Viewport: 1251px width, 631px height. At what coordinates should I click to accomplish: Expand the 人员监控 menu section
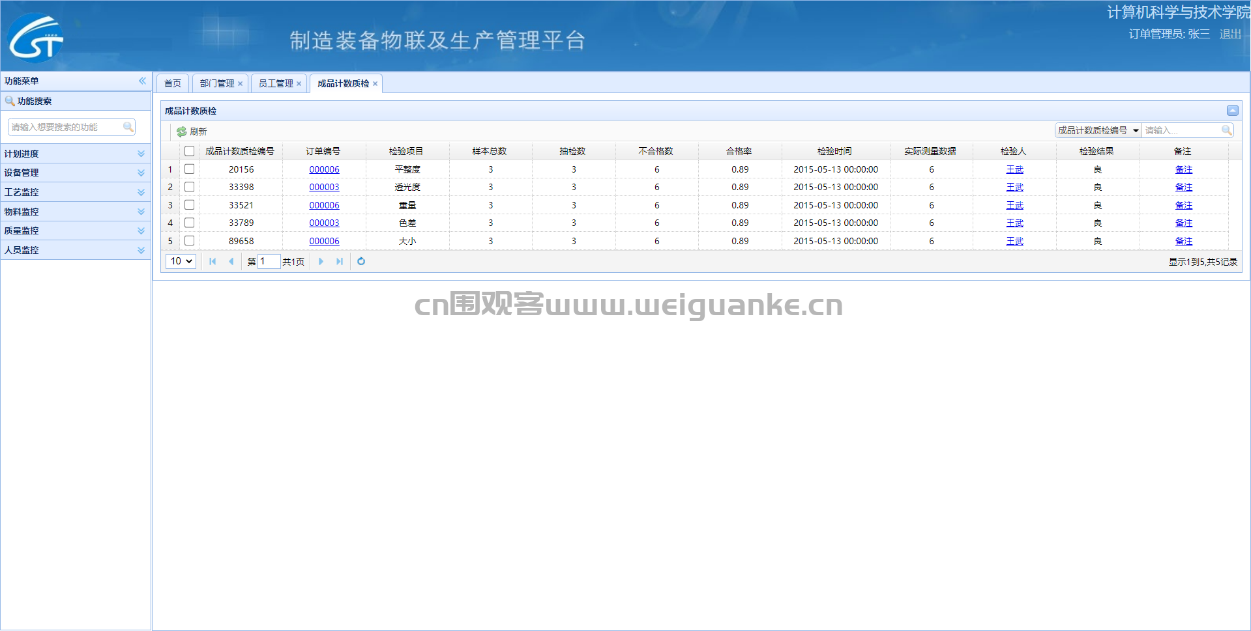tap(76, 250)
